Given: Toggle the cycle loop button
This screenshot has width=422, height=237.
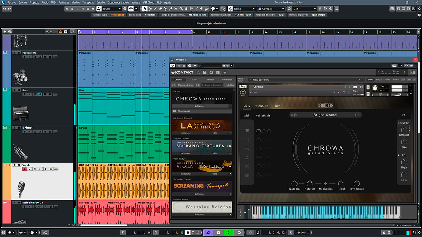Looking at the screenshot, I should [208, 232].
